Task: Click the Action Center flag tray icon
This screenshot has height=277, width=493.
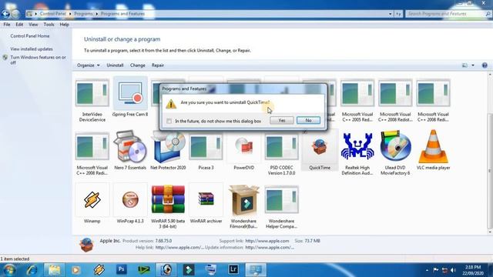Action: [x=436, y=270]
